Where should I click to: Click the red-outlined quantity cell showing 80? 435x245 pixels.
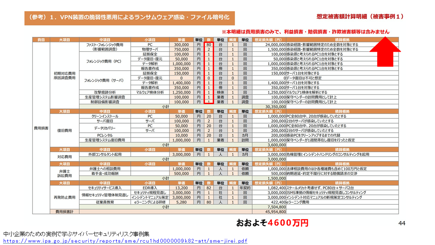coord(209,45)
